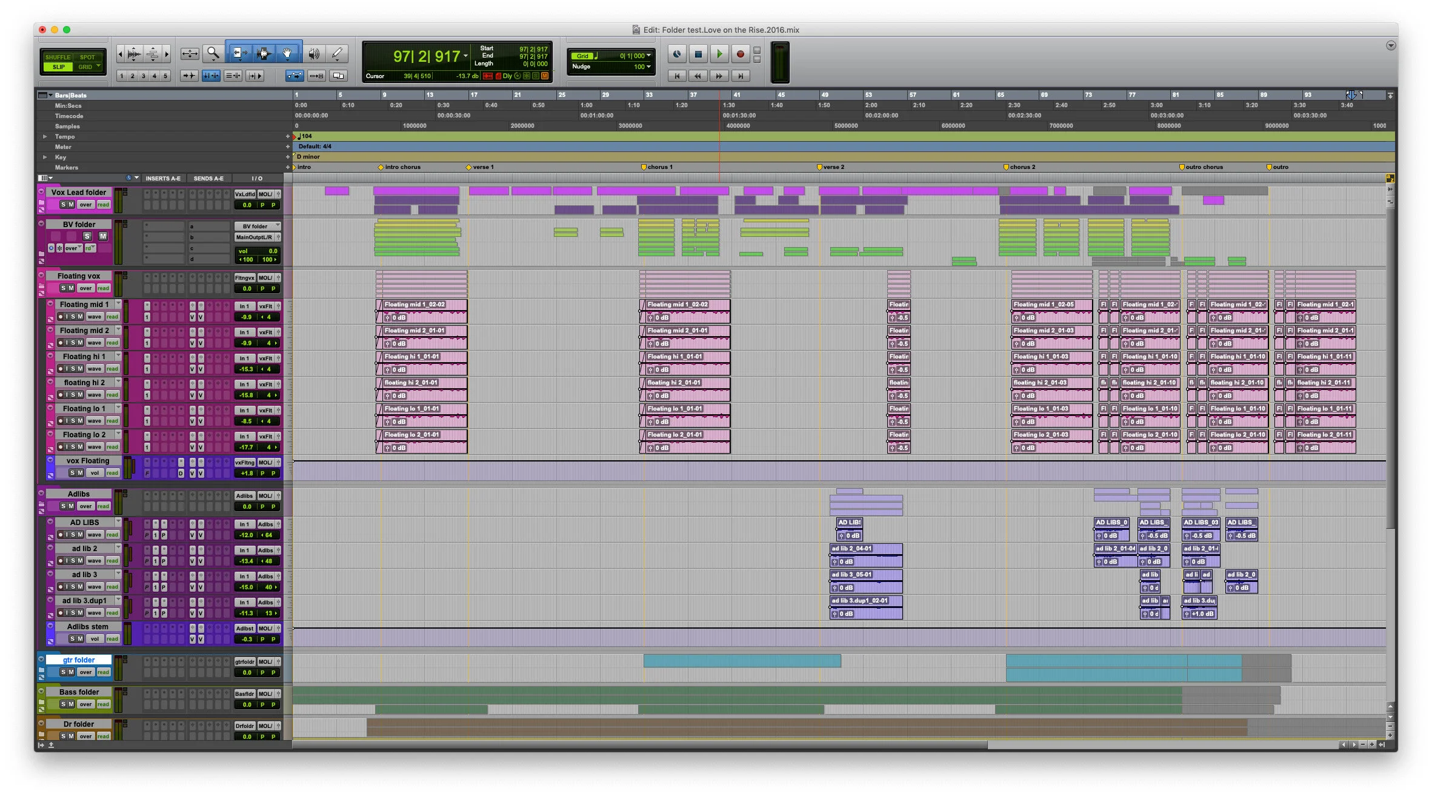Enable SHUFFLE edit mode
The width and height of the screenshot is (1432, 797).
[58, 57]
